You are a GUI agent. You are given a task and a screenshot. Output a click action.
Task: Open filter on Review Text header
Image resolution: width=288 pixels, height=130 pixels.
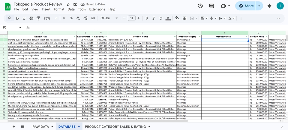point(75,36)
